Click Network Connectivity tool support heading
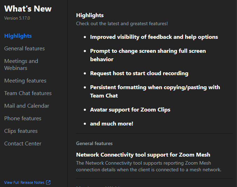Viewport: 237px width, 187px height. (x=143, y=155)
